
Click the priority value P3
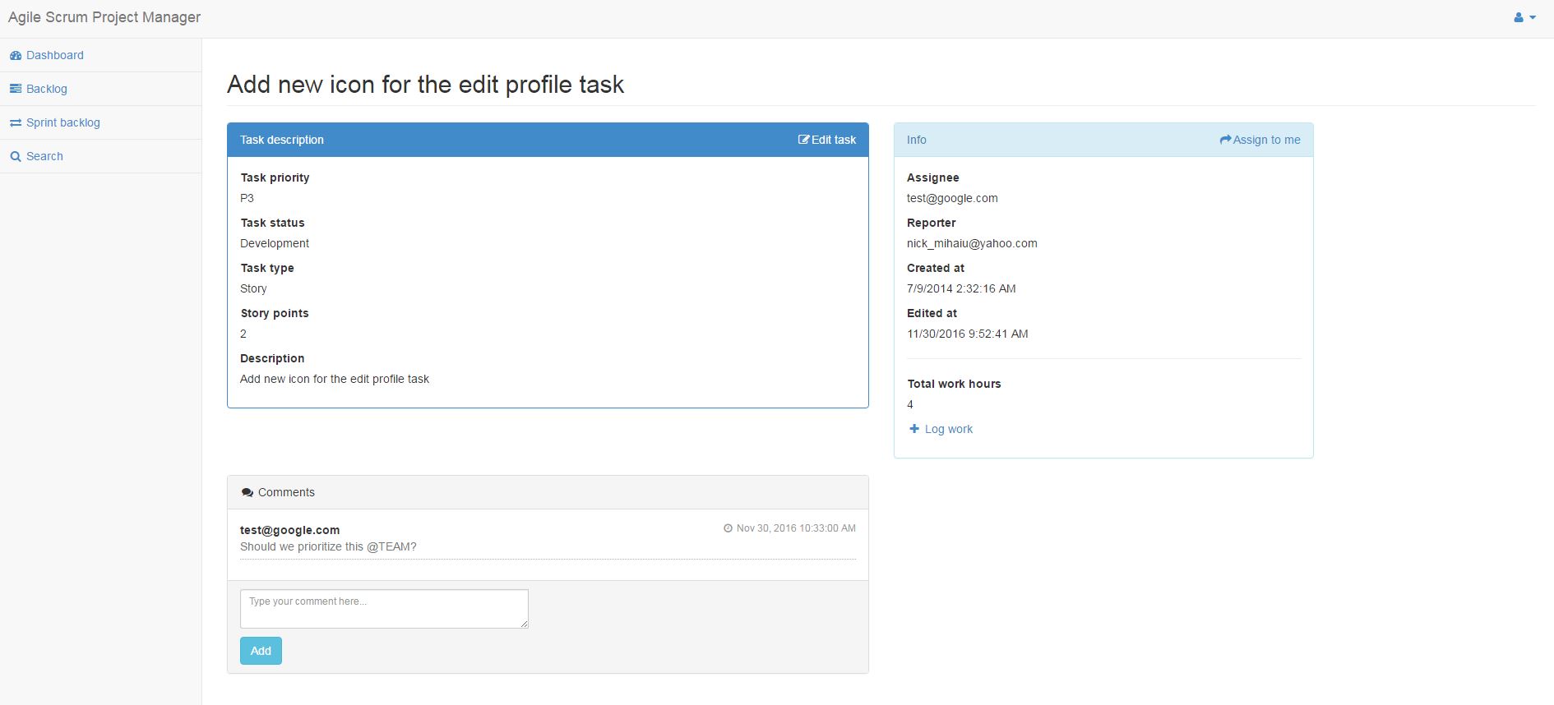(x=247, y=198)
